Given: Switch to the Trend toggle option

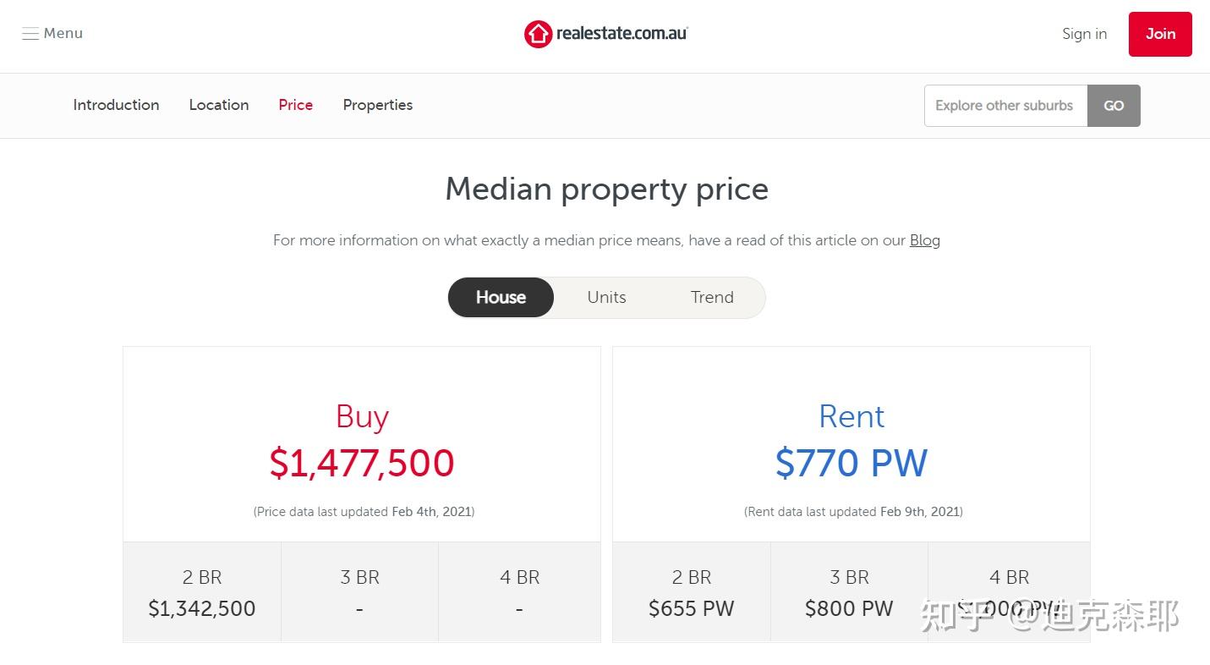Looking at the screenshot, I should (712, 297).
